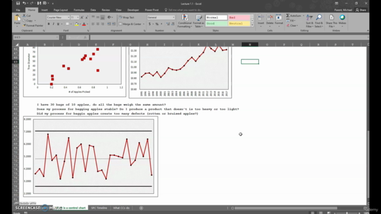The width and height of the screenshot is (381, 214).
Task: Open Conditional Formatting menu
Action: pyautogui.click(x=185, y=21)
